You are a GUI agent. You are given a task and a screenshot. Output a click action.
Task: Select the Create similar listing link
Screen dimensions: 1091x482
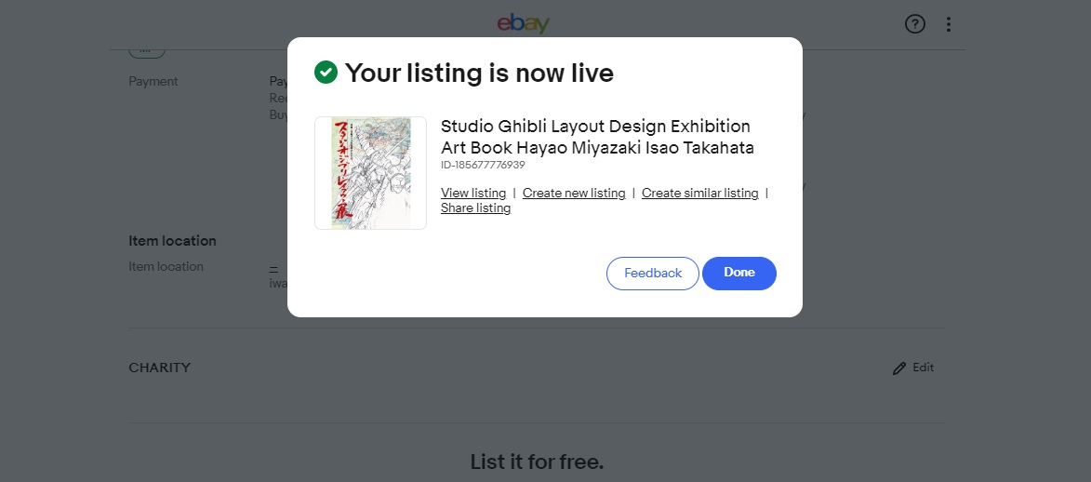pos(700,193)
